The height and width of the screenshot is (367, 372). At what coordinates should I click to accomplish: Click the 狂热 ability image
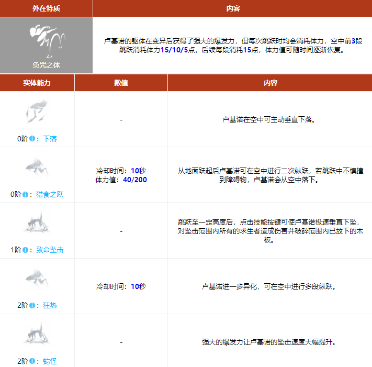[x=37, y=279]
